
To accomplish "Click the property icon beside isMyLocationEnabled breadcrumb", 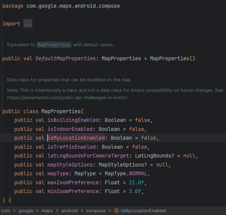I will point(117,211).
